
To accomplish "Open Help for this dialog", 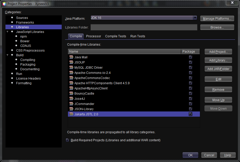I will pyautogui.click(x=228, y=155).
